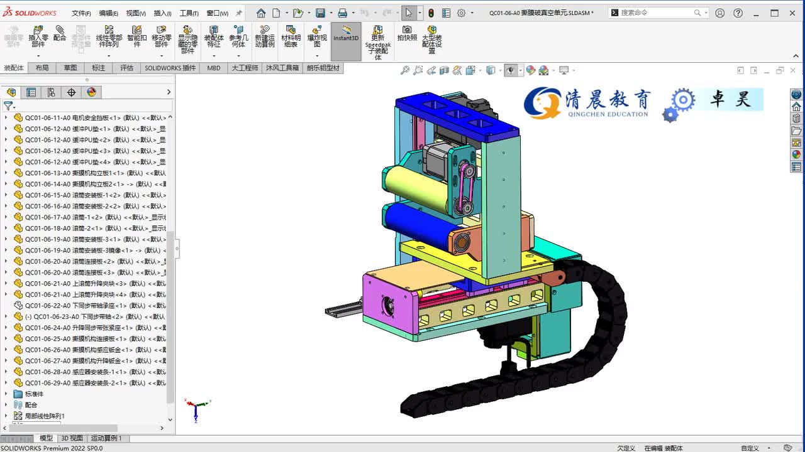Viewport: 805px width, 452px height.
Task: Click the Exploded View (爆炸视图) tool
Action: point(317,36)
